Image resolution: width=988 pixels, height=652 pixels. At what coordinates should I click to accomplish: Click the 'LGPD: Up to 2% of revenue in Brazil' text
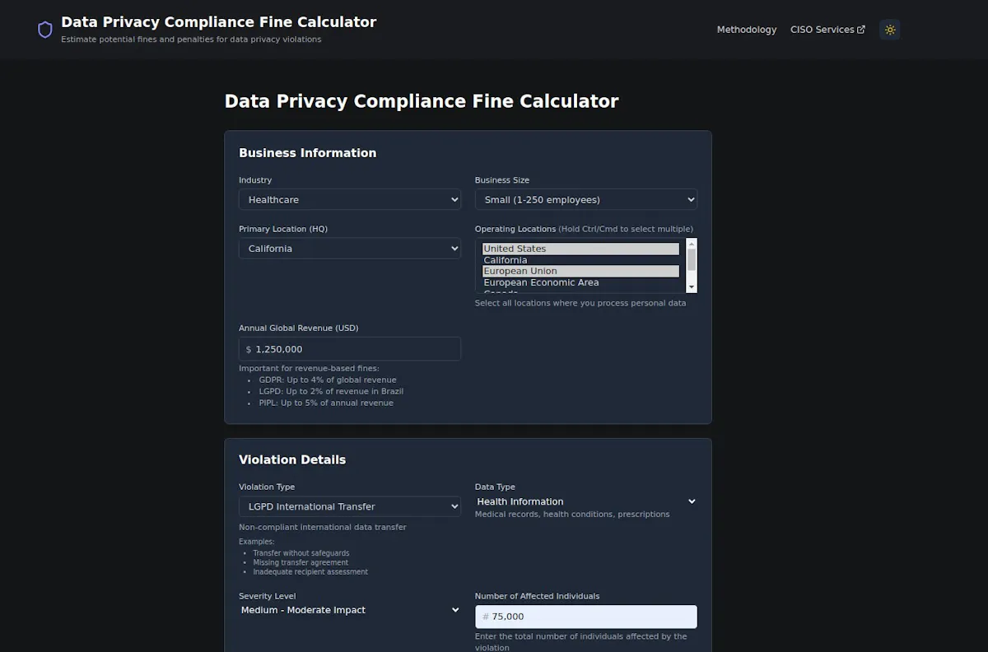(331, 392)
